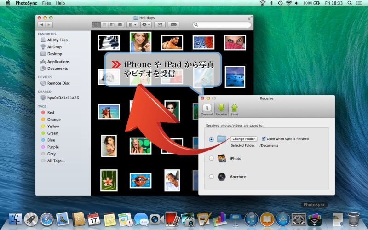Select the Red tag in sidebar
The height and width of the screenshot is (230, 368).
click(51, 112)
